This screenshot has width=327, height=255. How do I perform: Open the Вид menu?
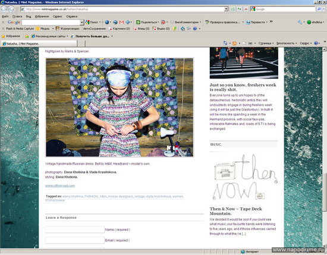(x=29, y=16)
